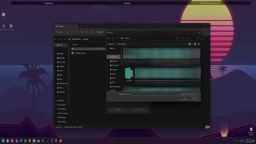The image size is (256, 144).
Task: Open the Carpetas desktop category label
Action: click(x=127, y=3)
